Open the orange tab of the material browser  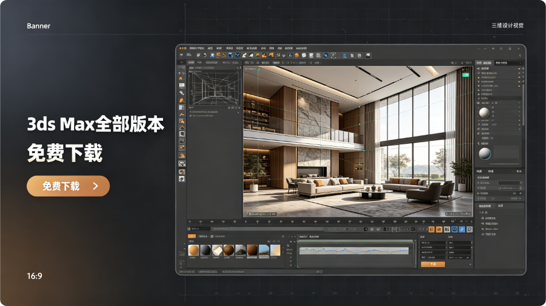192,236
